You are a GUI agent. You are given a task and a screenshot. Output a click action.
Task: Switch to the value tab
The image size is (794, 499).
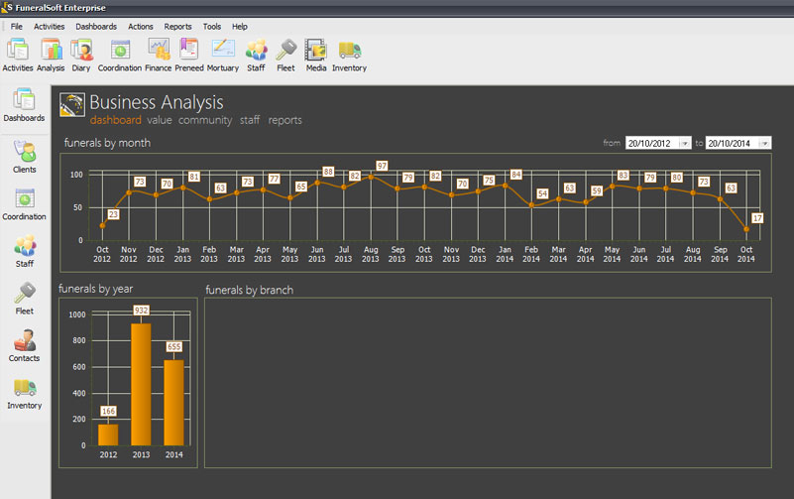[160, 120]
